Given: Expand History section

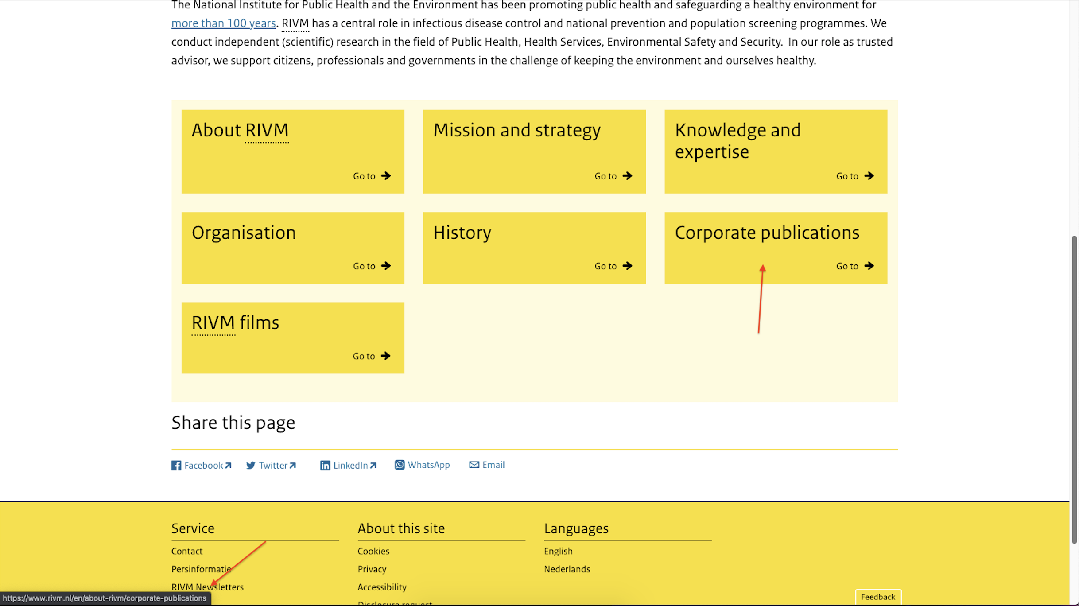Looking at the screenshot, I should (x=613, y=266).
